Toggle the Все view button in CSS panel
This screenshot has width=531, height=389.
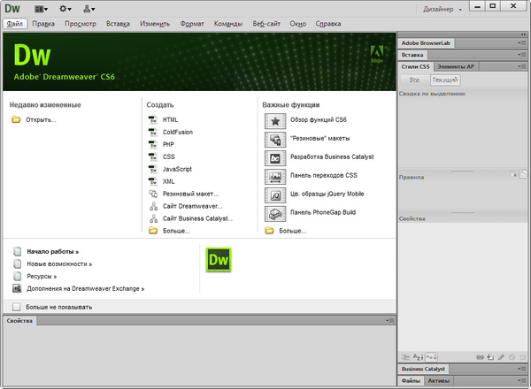point(414,80)
